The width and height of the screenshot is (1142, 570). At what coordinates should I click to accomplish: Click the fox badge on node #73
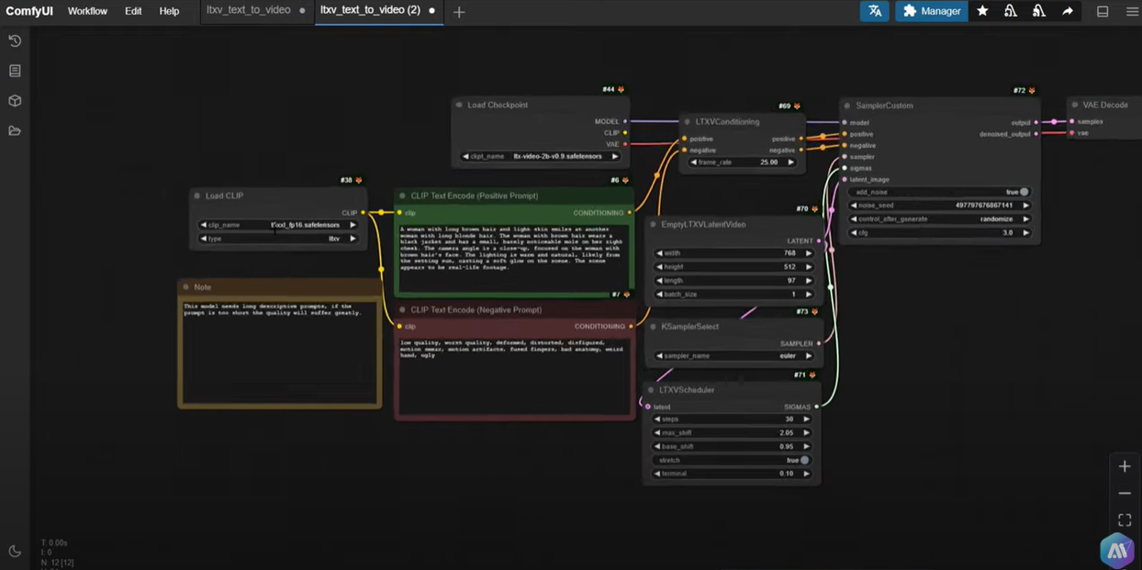click(814, 312)
